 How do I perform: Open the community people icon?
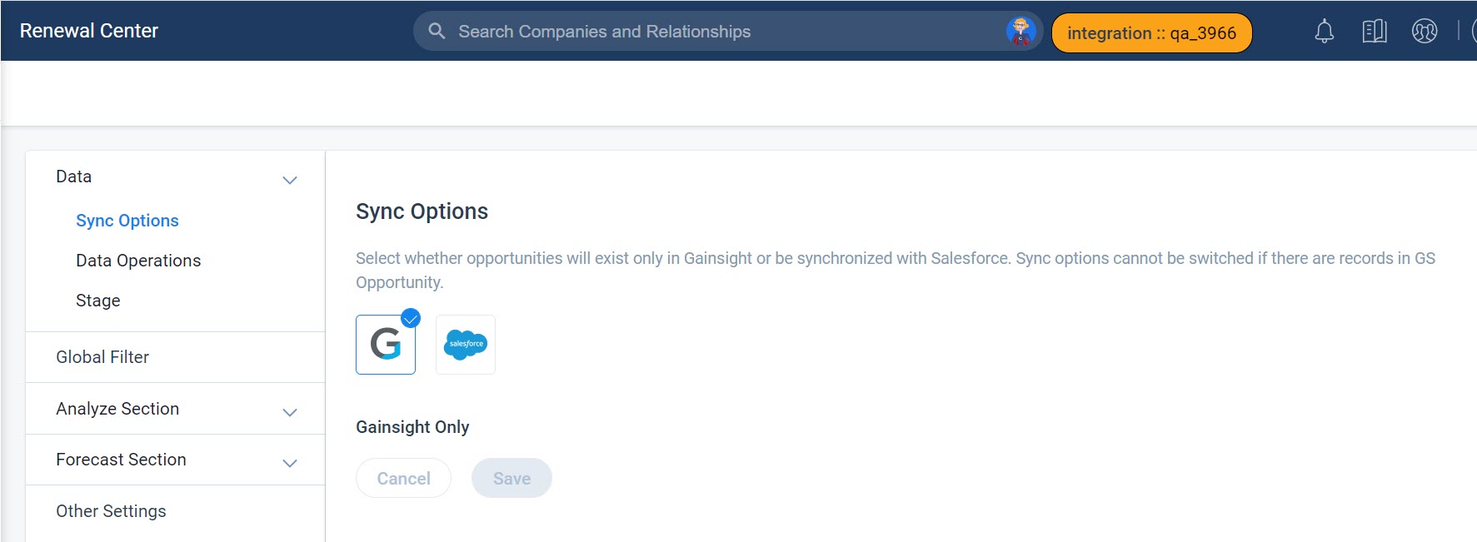1425,32
